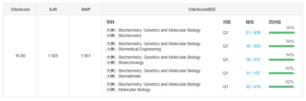This screenshot has width=306, height=101.
Task: Click the Biomedical Engineering 94% percentile bar
Action: tap(282, 46)
